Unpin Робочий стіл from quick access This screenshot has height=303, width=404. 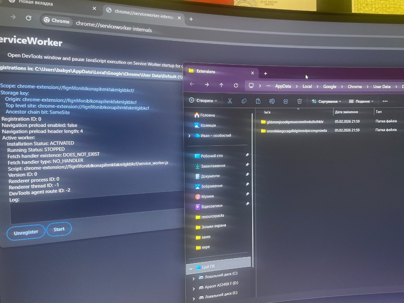pyautogui.click(x=247, y=155)
